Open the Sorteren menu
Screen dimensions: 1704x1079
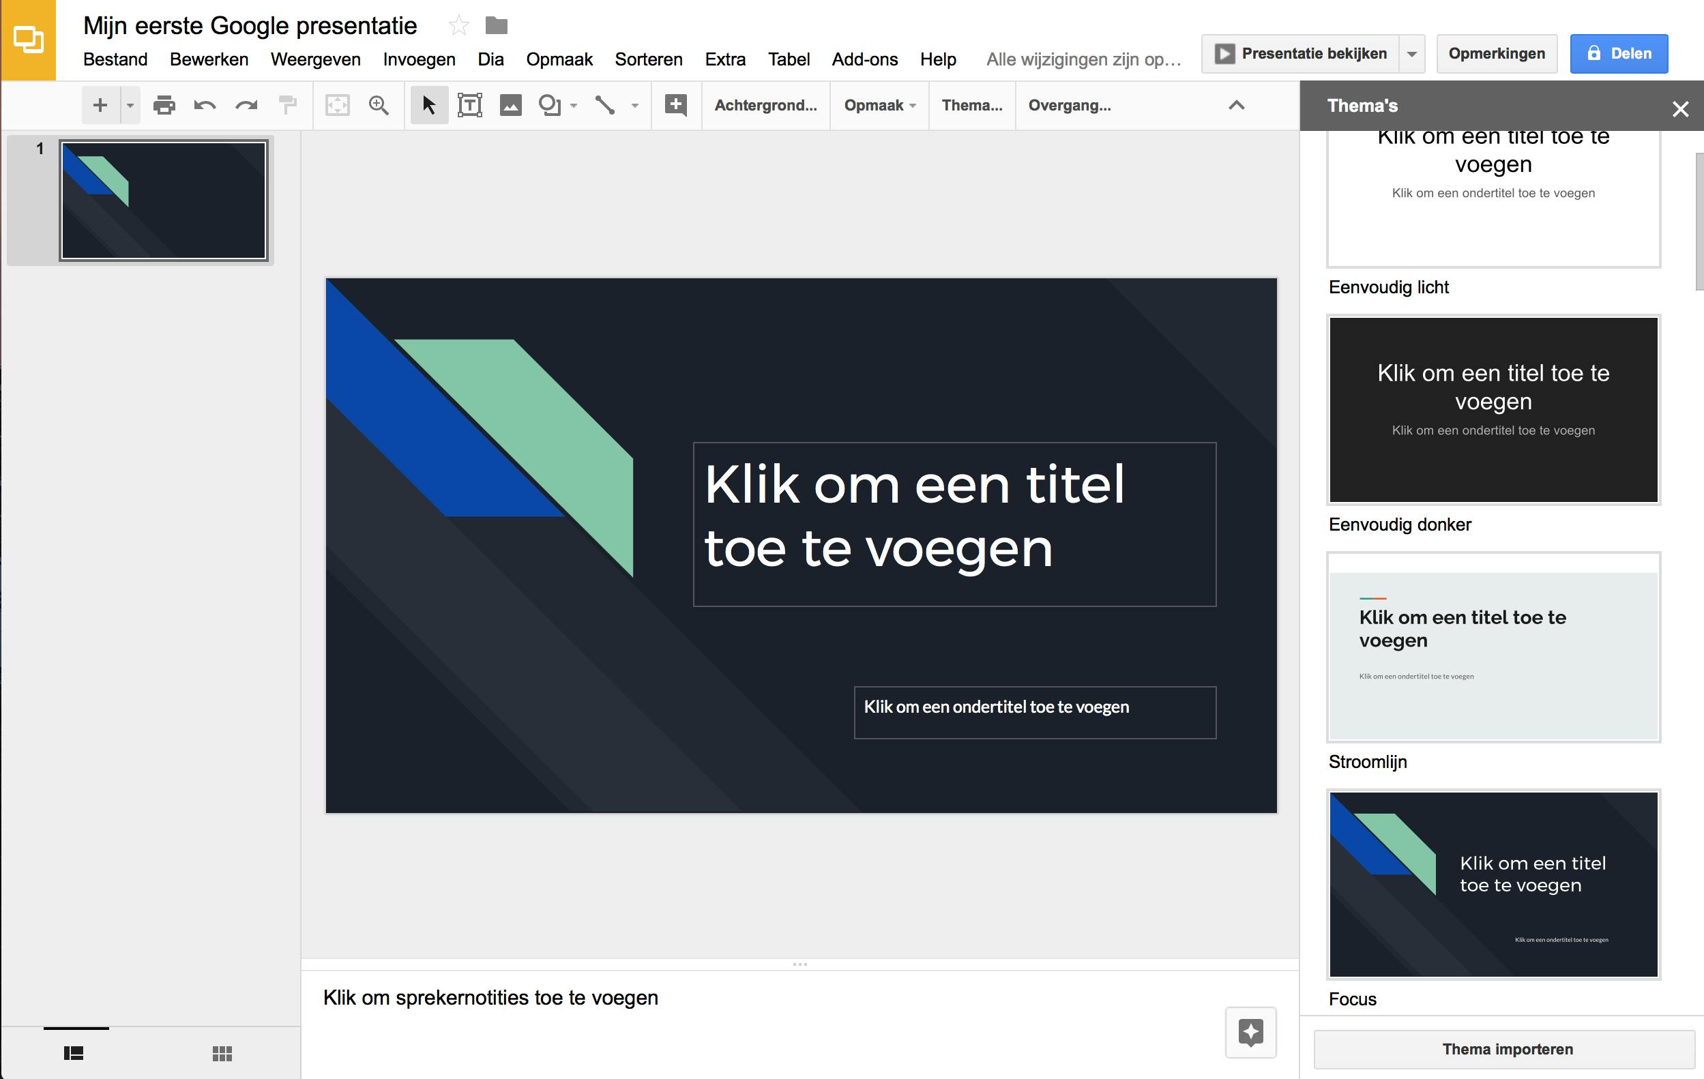coord(648,59)
